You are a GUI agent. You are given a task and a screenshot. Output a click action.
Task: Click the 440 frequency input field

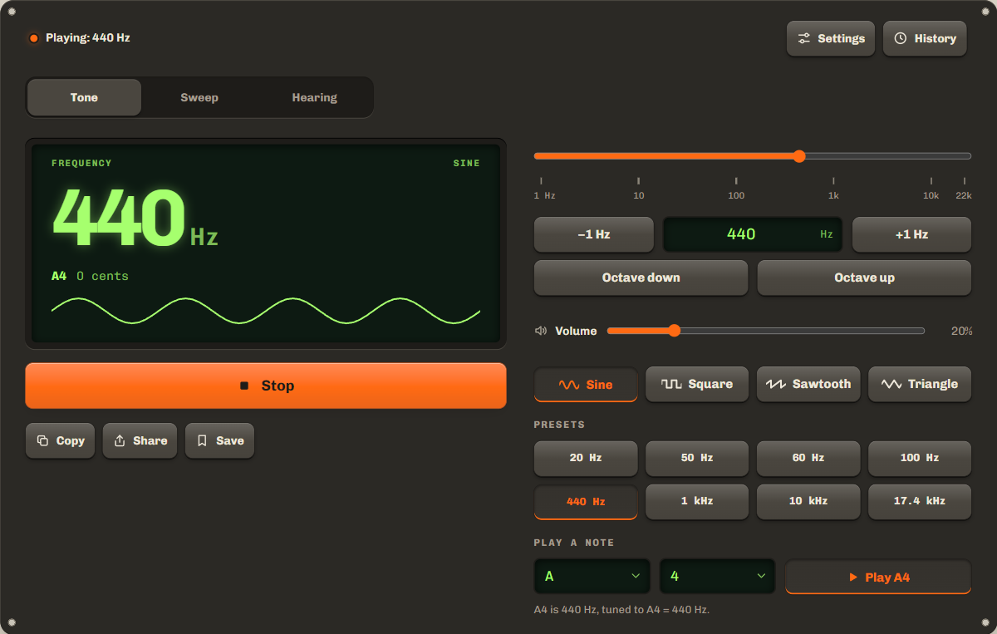753,234
